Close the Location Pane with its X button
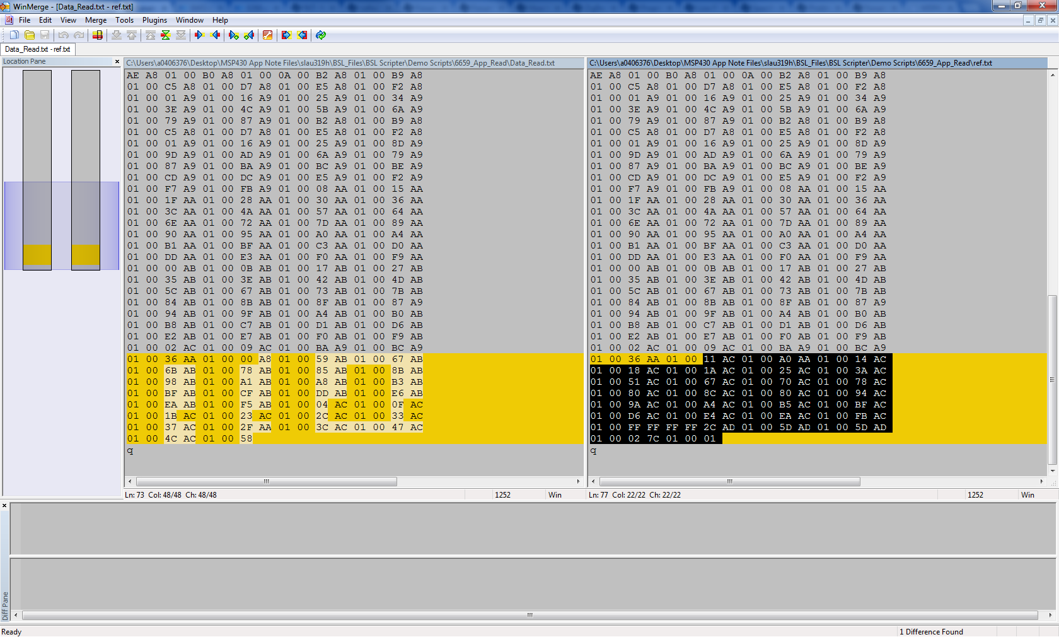 point(117,61)
